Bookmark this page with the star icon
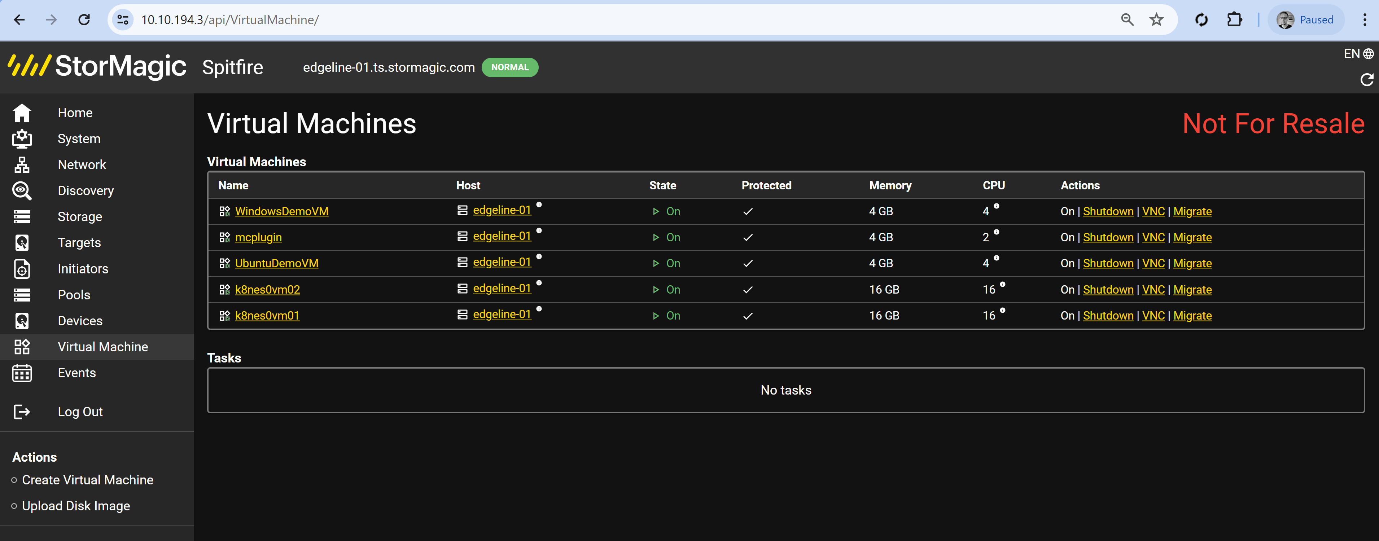Image resolution: width=1379 pixels, height=541 pixels. [x=1156, y=20]
